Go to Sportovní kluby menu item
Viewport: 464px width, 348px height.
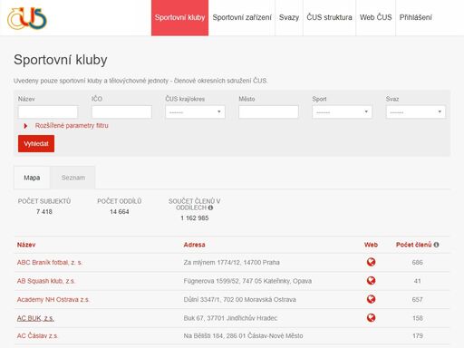[x=179, y=18]
